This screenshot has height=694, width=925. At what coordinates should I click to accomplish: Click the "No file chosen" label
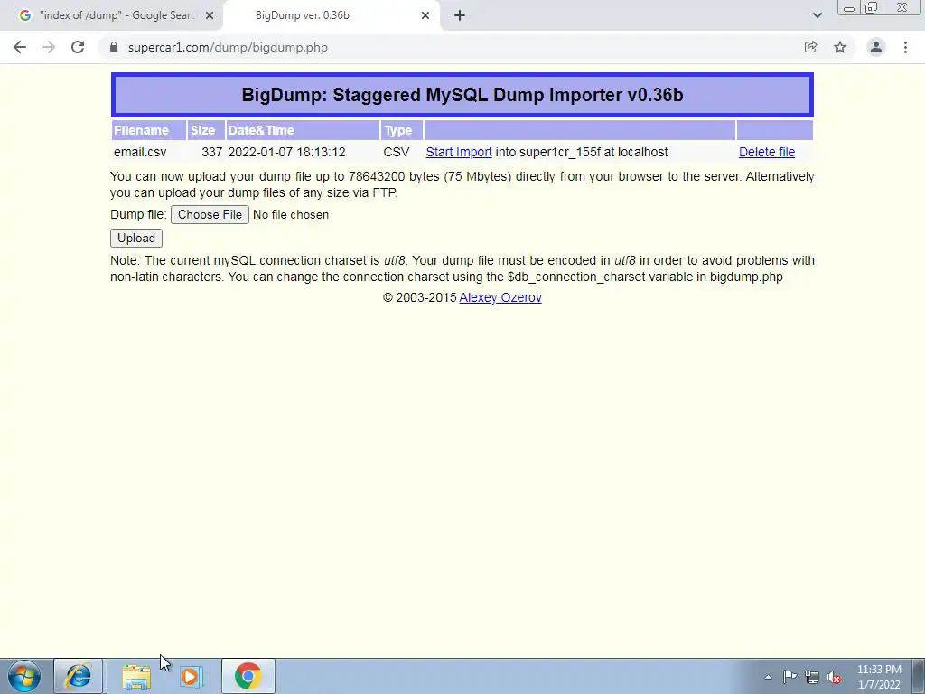point(291,215)
